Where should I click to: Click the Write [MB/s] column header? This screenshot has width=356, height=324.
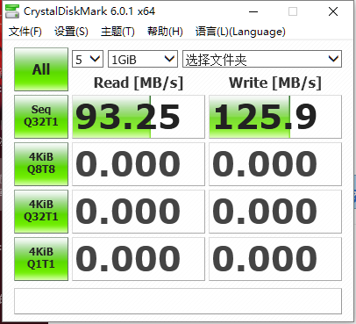[275, 83]
